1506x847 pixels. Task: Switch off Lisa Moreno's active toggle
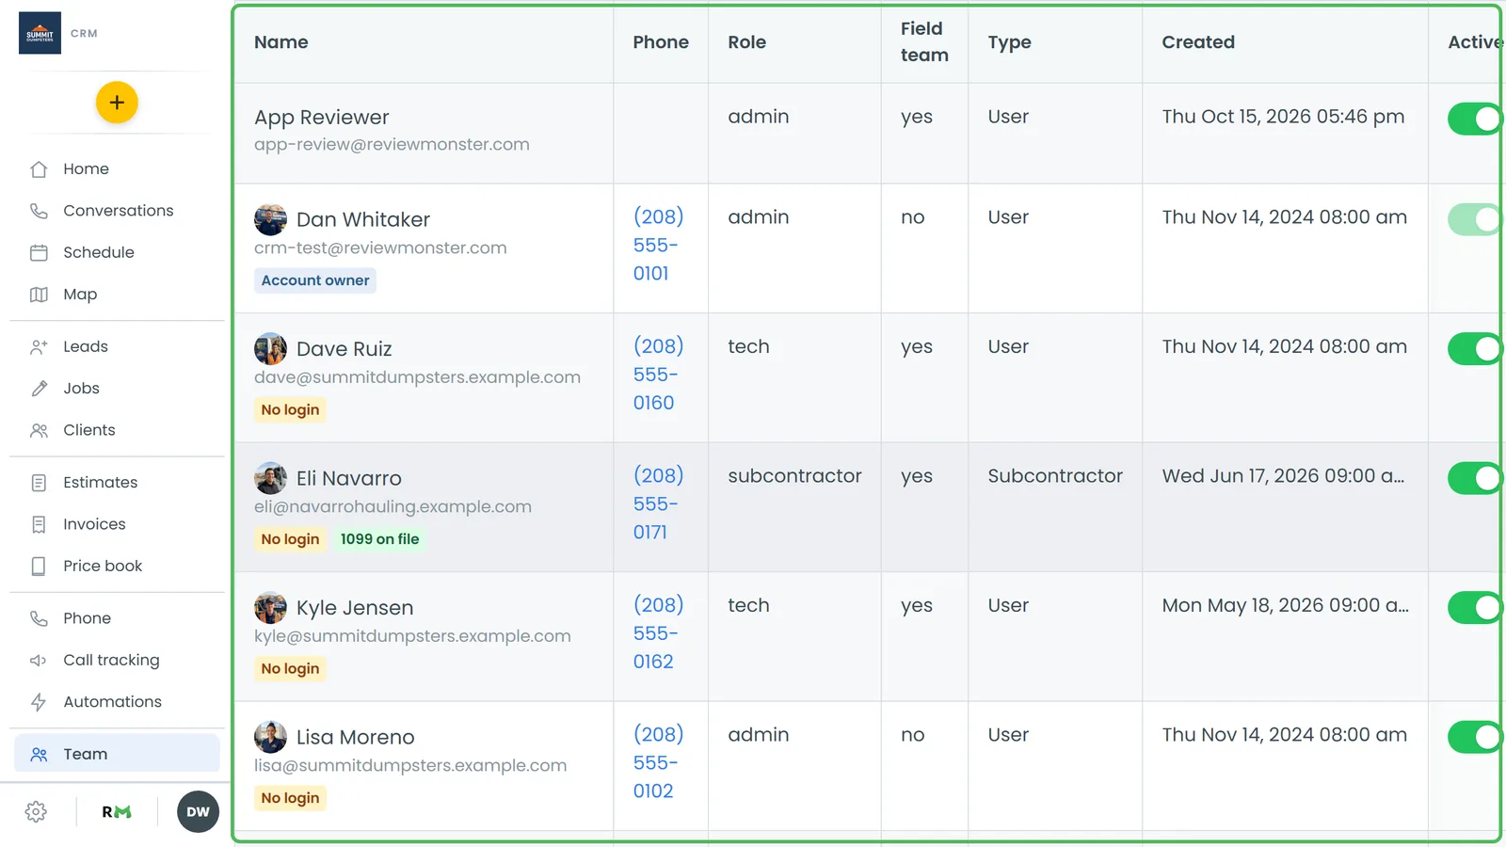(1474, 737)
